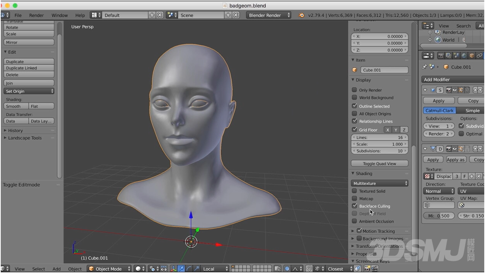Click the scene browse icon
The width and height of the screenshot is (485, 273).
tap(172, 15)
